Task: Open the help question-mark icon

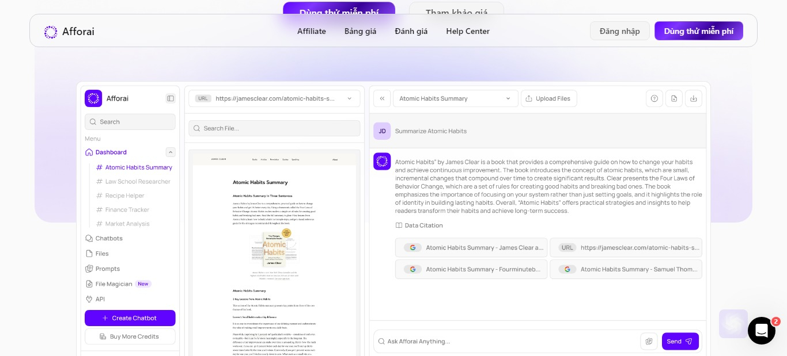Action: point(654,98)
